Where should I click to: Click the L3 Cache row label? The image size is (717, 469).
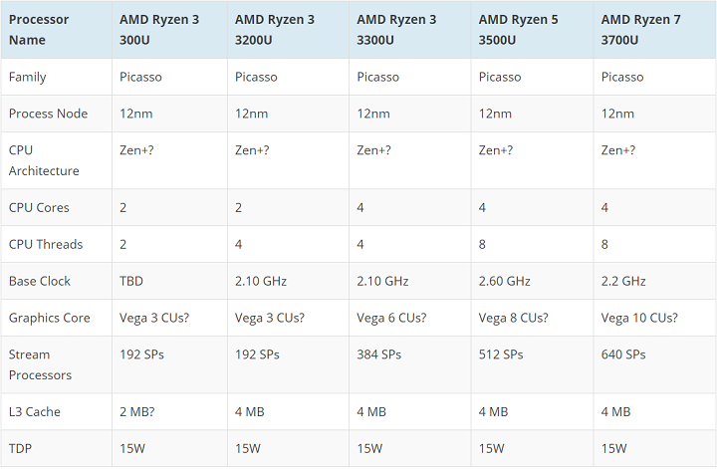pos(36,411)
